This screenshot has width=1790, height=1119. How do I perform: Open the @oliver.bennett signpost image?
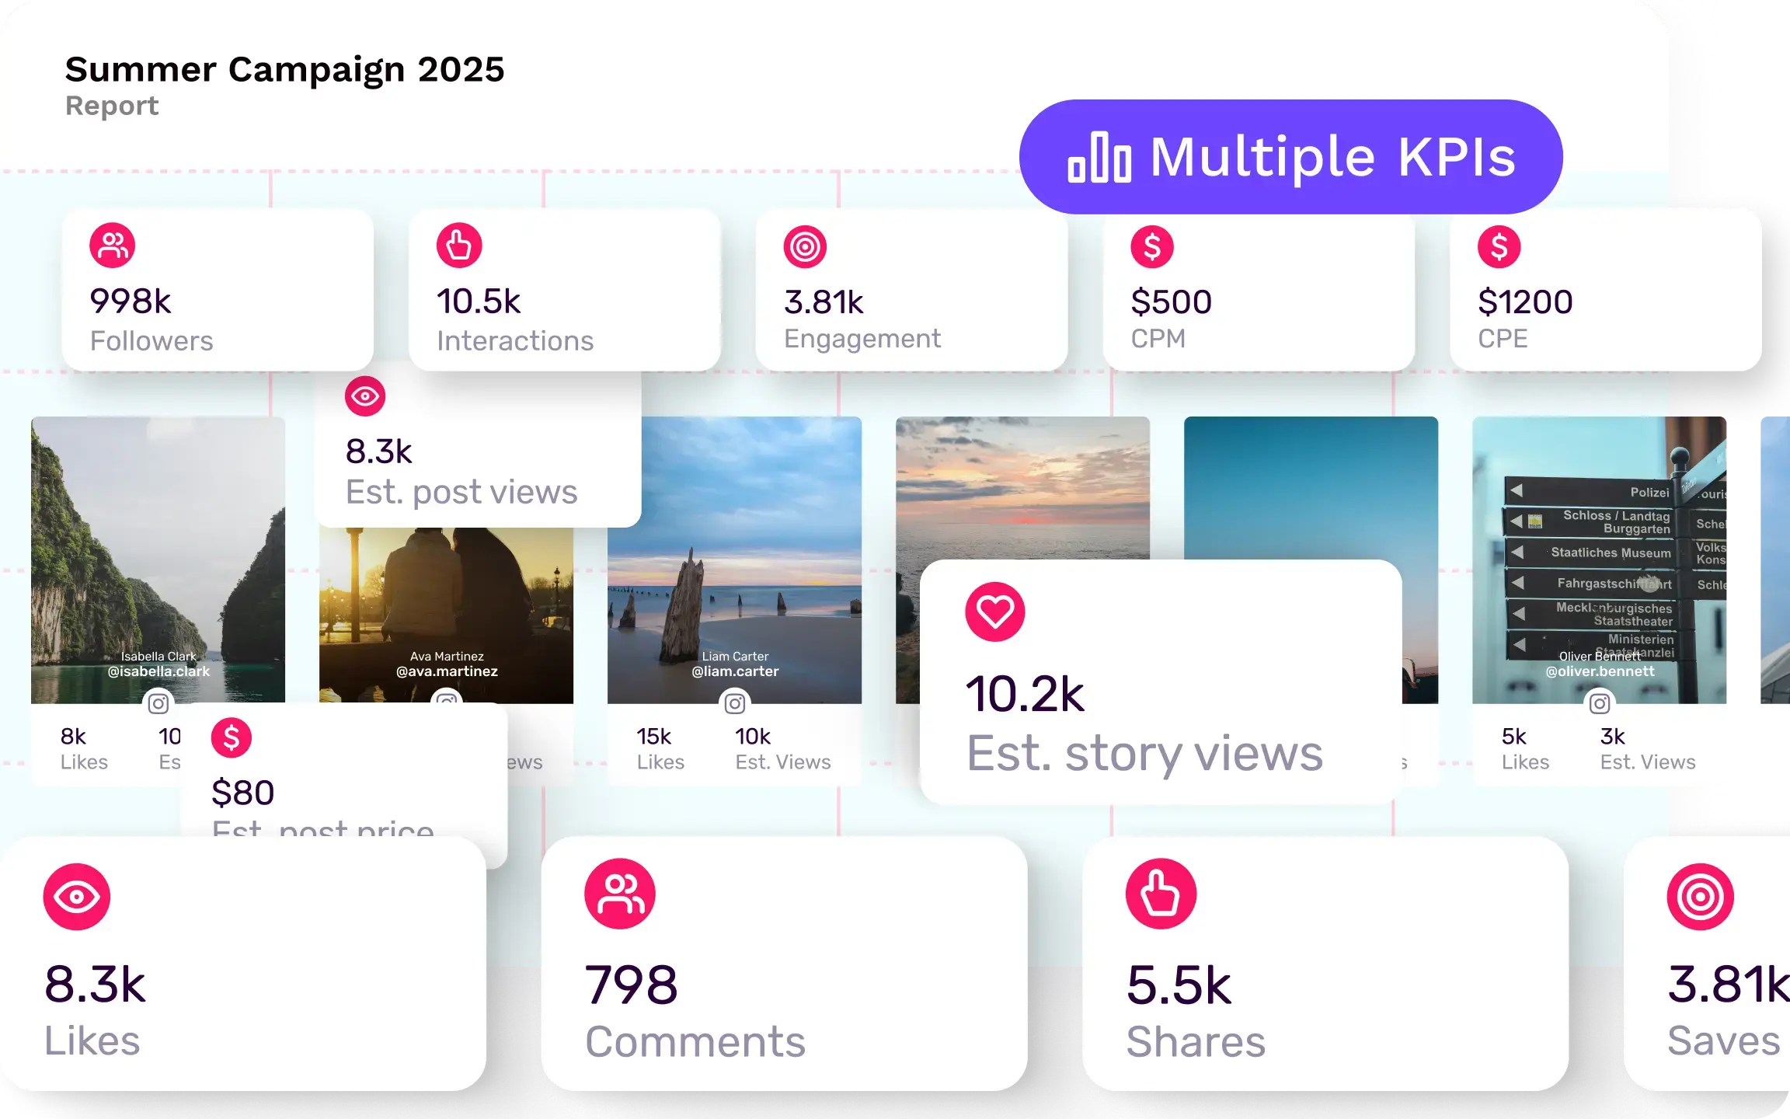pyautogui.click(x=1599, y=559)
